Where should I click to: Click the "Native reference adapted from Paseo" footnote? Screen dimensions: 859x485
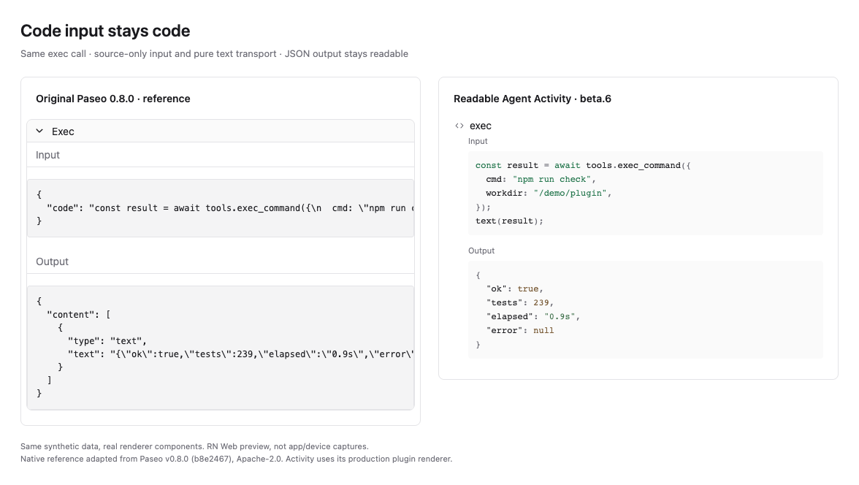(x=236, y=459)
